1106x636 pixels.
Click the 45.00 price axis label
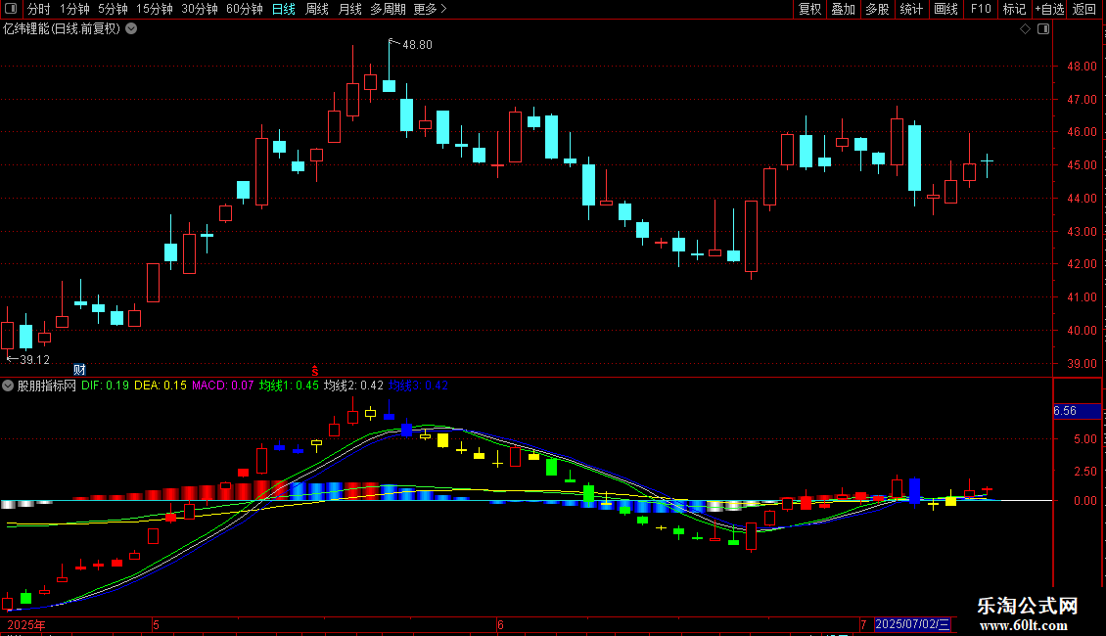(1082, 165)
